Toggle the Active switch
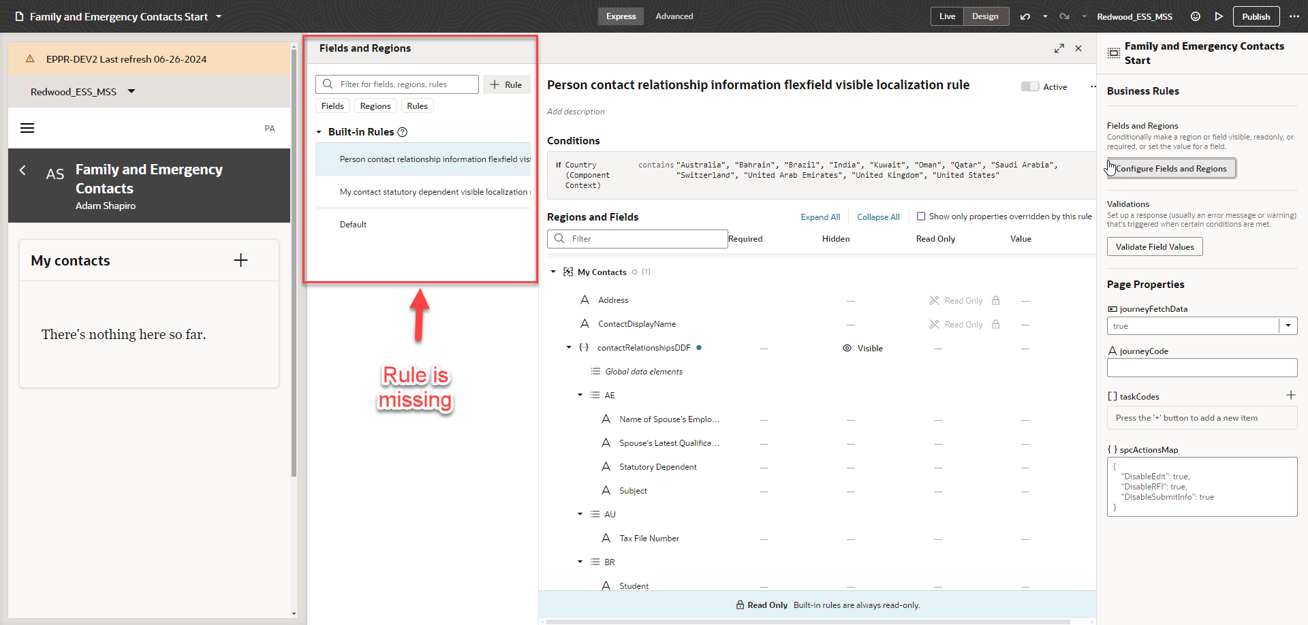Image resolution: width=1308 pixels, height=625 pixels. tap(1030, 86)
